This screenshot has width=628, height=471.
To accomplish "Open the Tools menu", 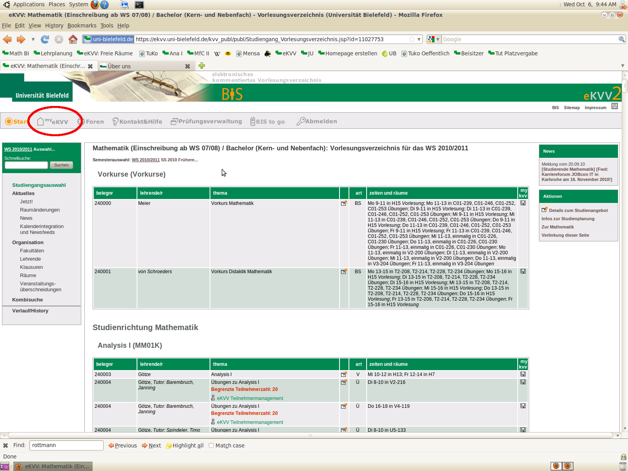I will click(x=107, y=26).
